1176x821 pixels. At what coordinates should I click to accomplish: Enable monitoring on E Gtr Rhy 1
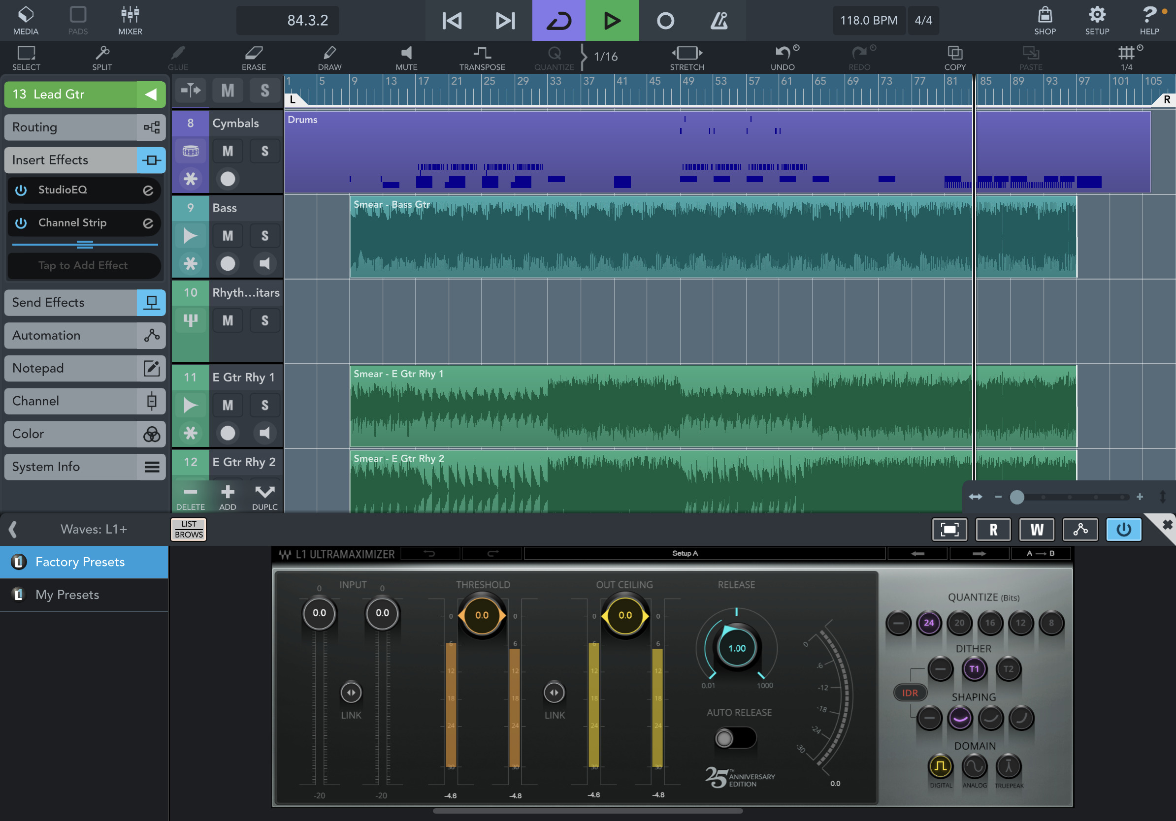[265, 433]
